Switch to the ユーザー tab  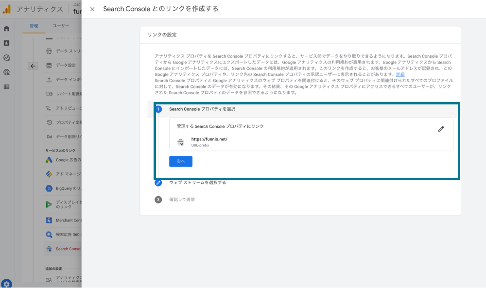61,26
